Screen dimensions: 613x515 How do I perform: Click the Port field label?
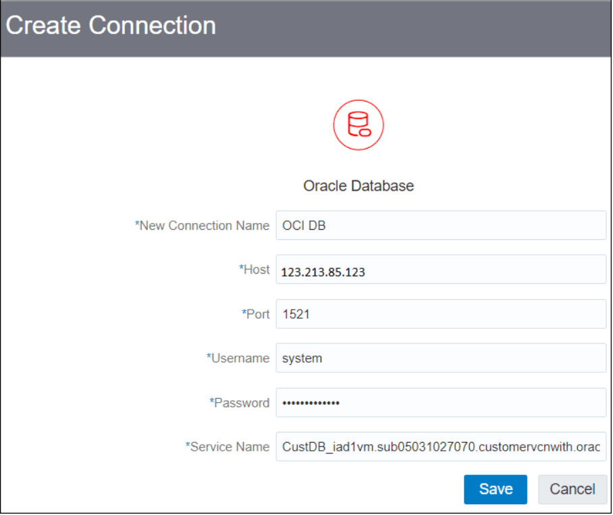point(256,314)
